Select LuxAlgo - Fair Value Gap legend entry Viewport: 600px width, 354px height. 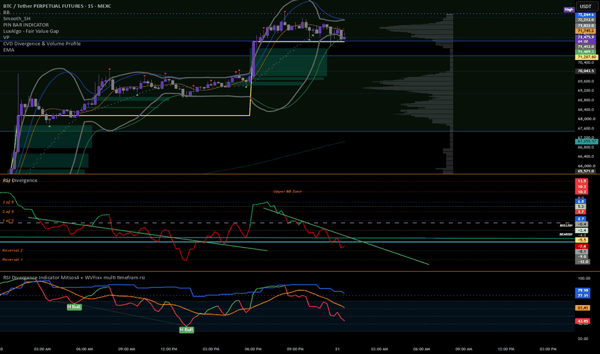point(31,31)
